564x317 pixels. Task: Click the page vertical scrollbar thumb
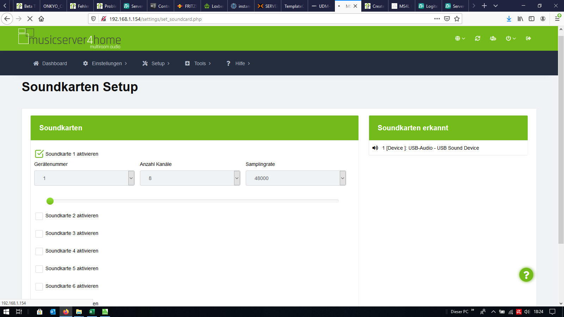pos(561,139)
